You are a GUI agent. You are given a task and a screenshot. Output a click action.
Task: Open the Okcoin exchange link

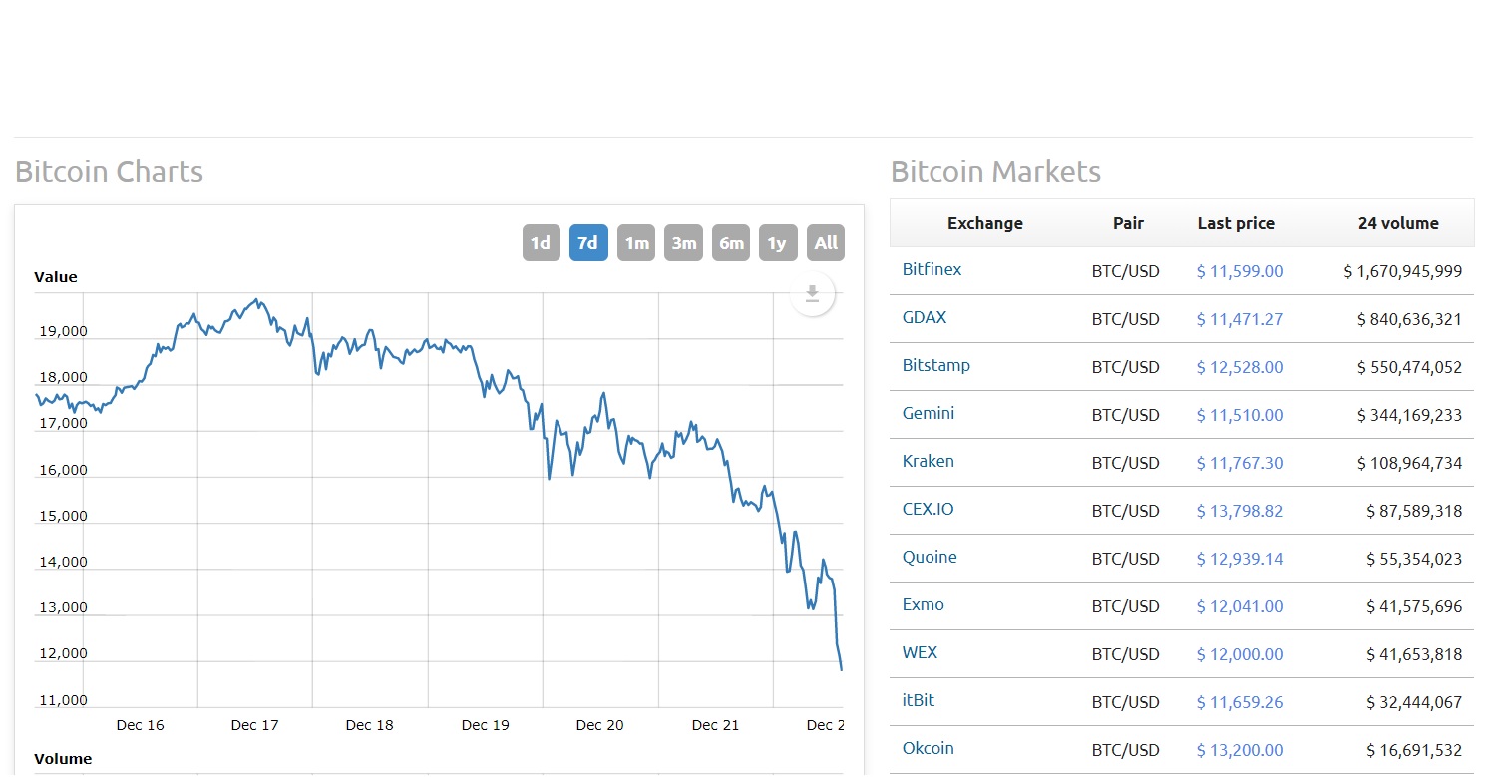928,748
